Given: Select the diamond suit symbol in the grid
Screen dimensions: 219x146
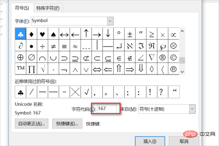Looking at the screenshot, I should 31,34.
